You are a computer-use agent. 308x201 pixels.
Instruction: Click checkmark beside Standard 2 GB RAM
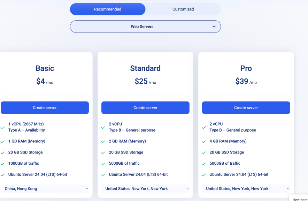[103, 142]
